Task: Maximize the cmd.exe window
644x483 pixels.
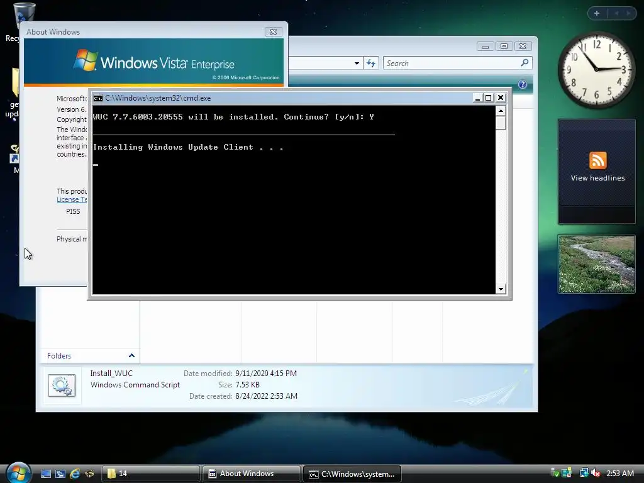Action: pos(488,97)
